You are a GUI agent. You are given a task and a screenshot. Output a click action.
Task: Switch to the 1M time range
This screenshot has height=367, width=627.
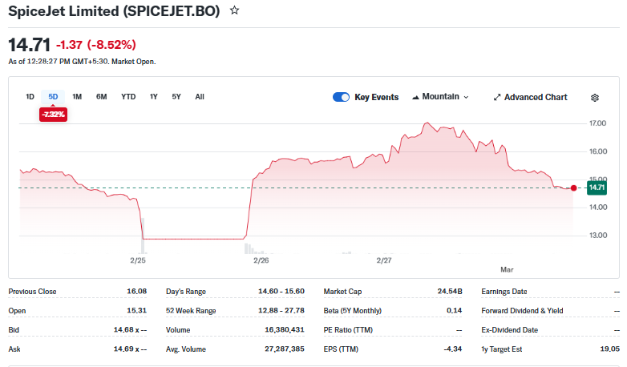click(x=77, y=97)
